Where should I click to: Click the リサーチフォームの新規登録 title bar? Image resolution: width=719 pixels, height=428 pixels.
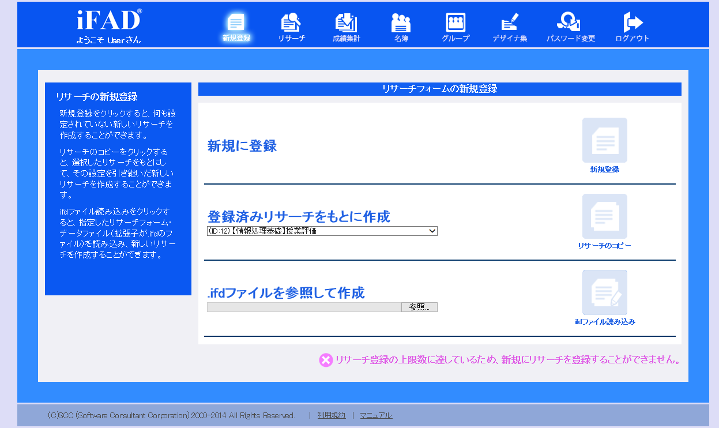click(440, 89)
